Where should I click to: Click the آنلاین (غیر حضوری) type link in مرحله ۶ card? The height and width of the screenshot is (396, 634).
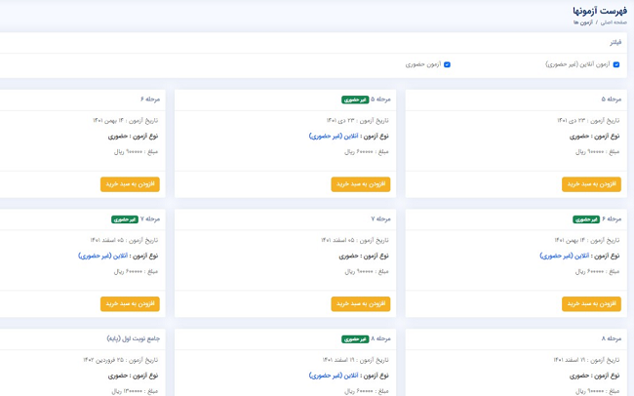coord(565,257)
